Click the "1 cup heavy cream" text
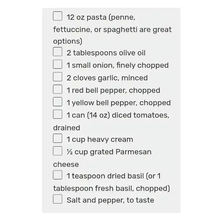 click(x=100, y=140)
